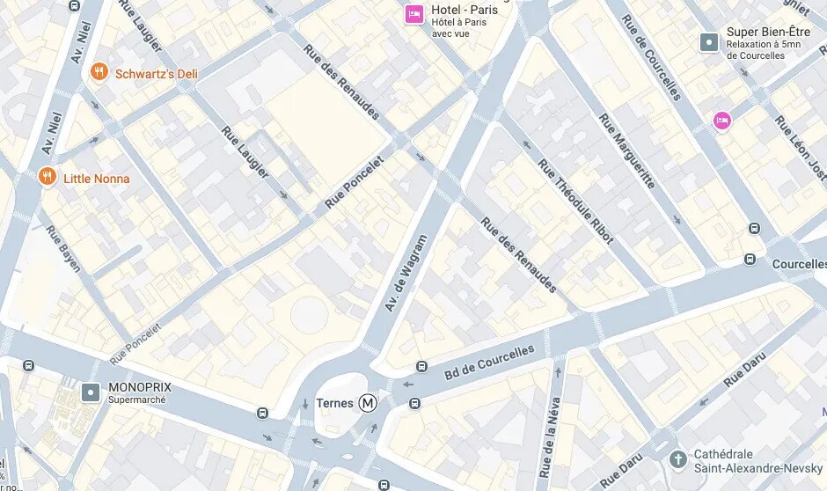Click the bus stop icon above Bd de Courcelles label
The image size is (827, 491).
pyautogui.click(x=421, y=366)
